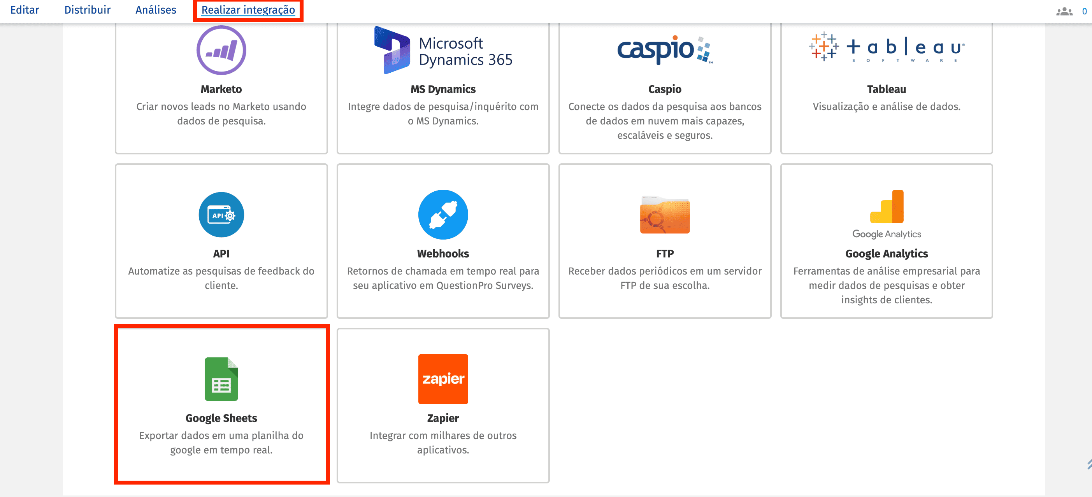The image size is (1092, 497).
Task: Click the blue API gear icon
Action: click(x=221, y=215)
